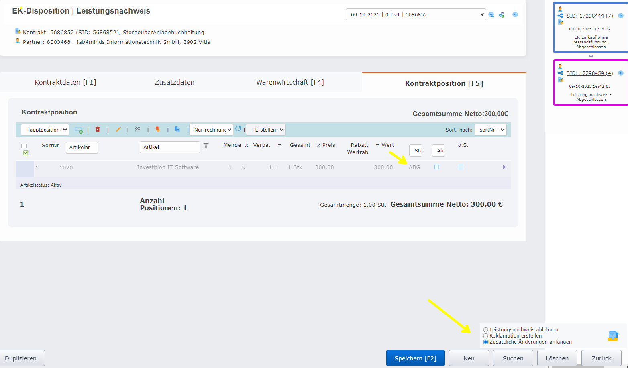This screenshot has height=368, width=628.
Task: Click the orange pencil edit icon
Action: [x=118, y=130]
